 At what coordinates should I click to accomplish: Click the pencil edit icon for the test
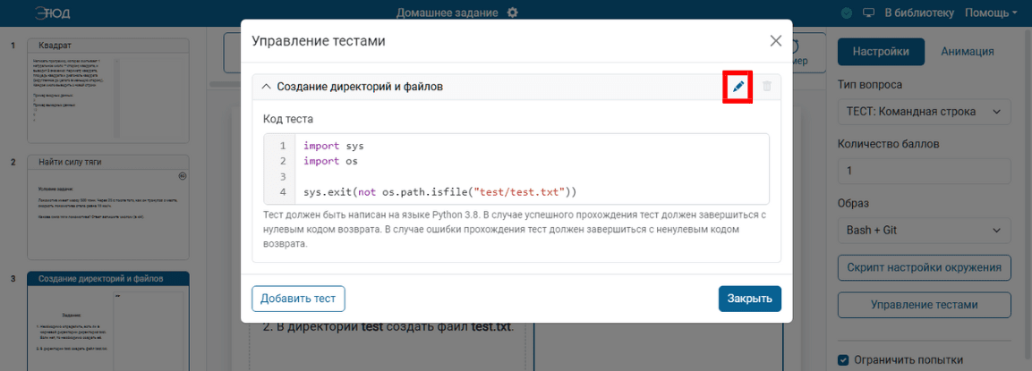tap(738, 86)
